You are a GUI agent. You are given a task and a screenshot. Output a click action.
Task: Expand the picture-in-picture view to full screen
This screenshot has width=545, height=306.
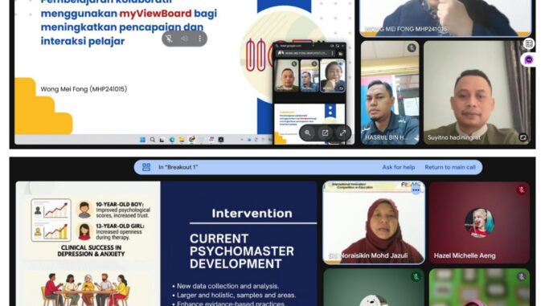tap(342, 133)
